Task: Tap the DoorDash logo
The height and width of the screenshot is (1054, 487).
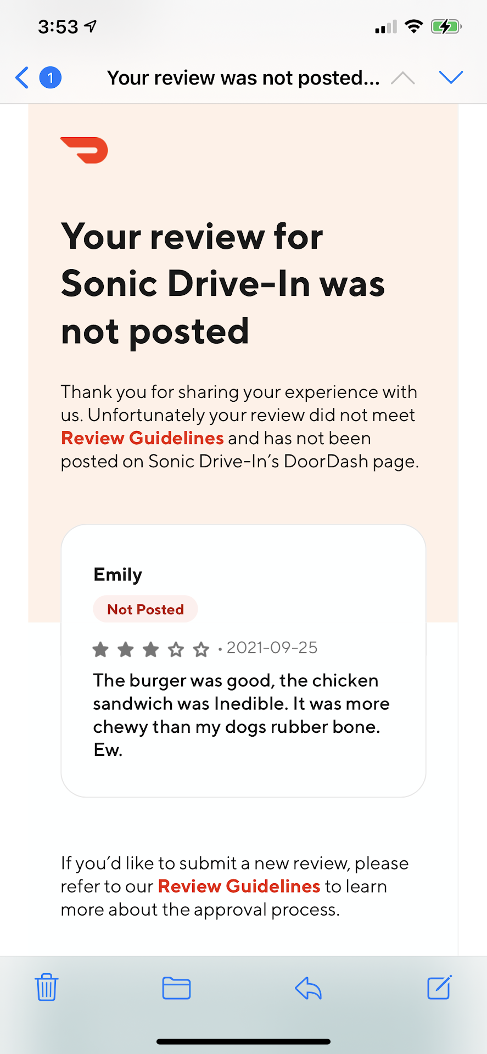Action: coord(85,150)
